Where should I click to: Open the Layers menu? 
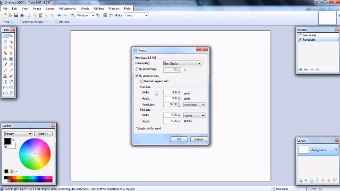(x=50, y=8)
